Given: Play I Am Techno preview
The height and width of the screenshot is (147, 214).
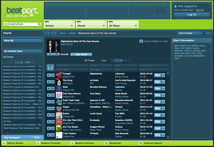Looking at the screenshot, I should (49, 135).
